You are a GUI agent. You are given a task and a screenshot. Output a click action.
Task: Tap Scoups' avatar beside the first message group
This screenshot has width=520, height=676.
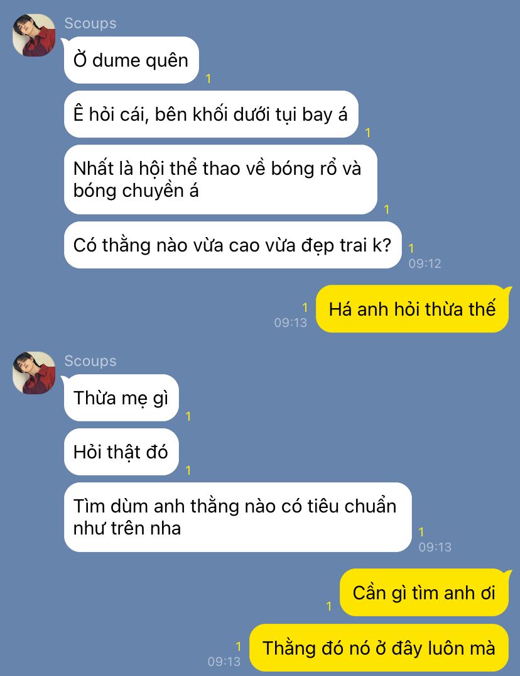point(34,35)
